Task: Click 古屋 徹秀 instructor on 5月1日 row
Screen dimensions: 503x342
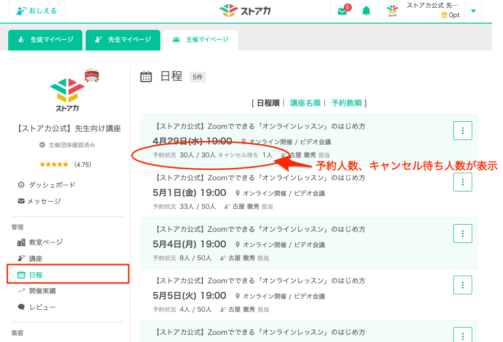Action: click(x=246, y=207)
